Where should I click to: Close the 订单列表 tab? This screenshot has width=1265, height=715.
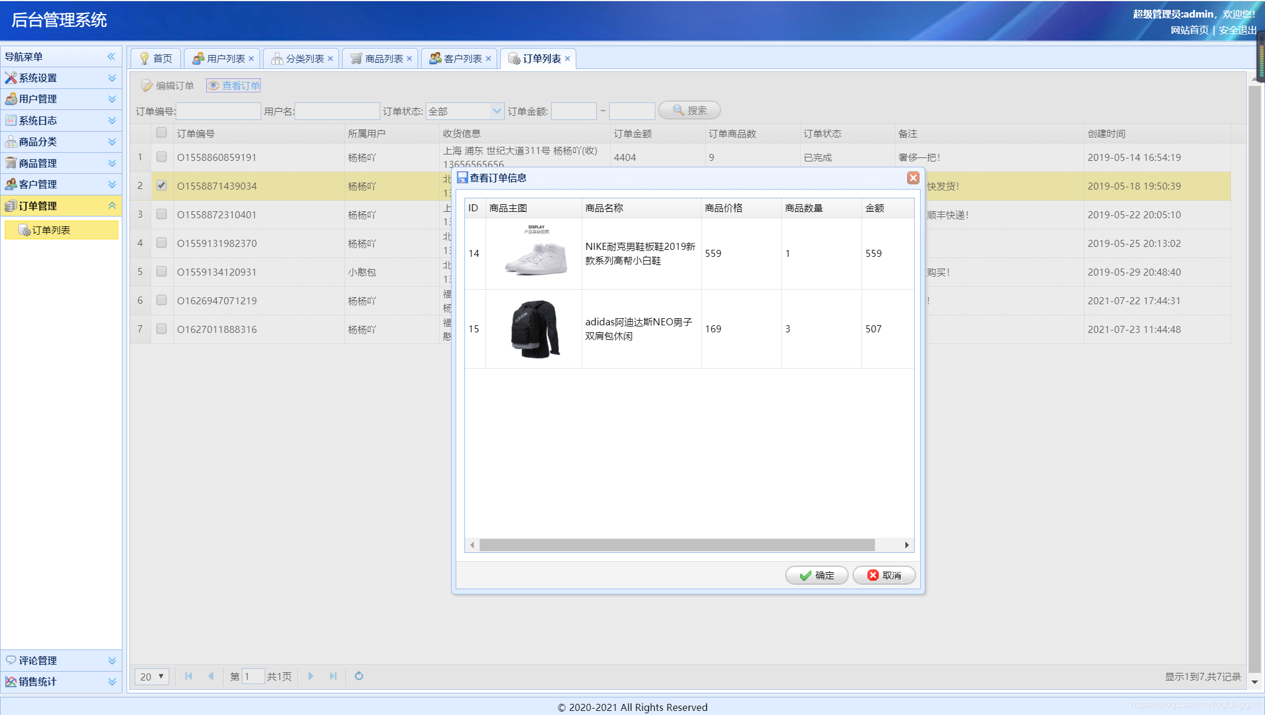click(x=567, y=59)
